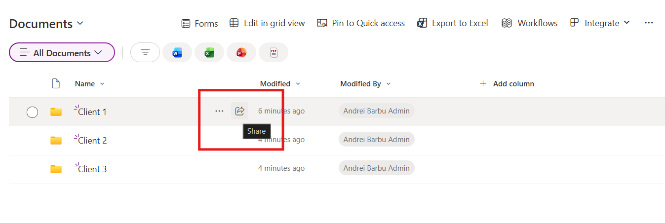Open the All Documents view dropdown
The width and height of the screenshot is (665, 223).
click(62, 53)
